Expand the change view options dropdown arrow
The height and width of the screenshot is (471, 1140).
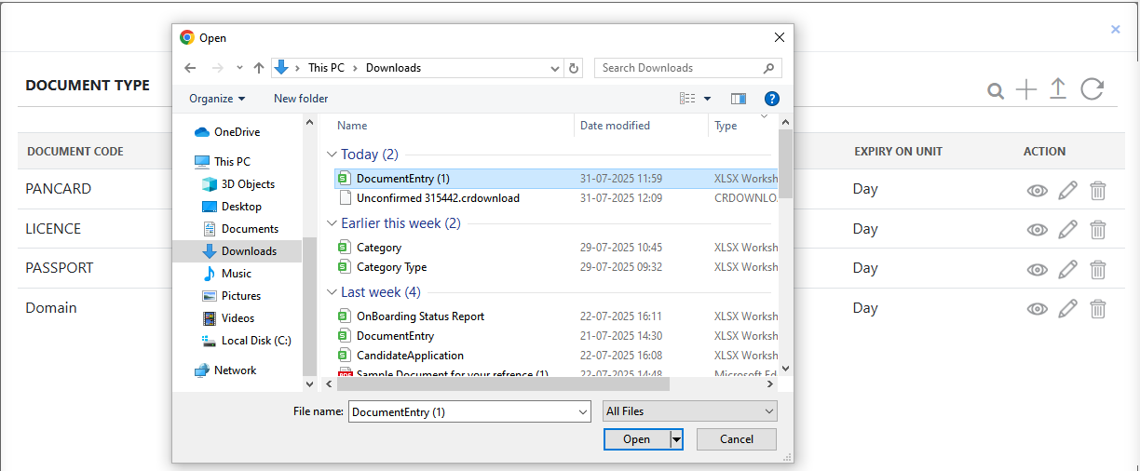pyautogui.click(x=707, y=99)
